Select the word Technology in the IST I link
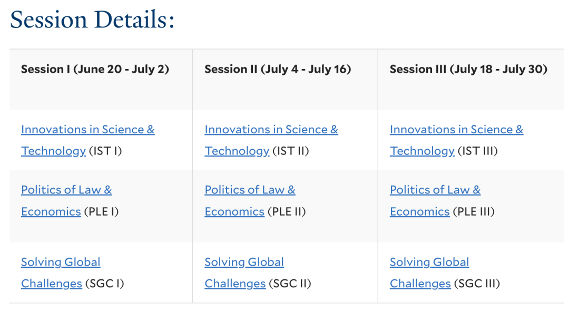This screenshot has width=569, height=311. (x=53, y=151)
